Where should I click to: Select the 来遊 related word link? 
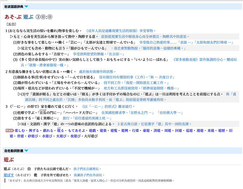pos(211,130)
